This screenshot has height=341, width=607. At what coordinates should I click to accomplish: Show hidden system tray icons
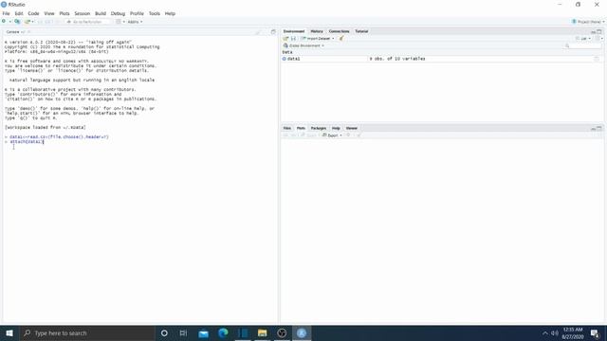544,332
